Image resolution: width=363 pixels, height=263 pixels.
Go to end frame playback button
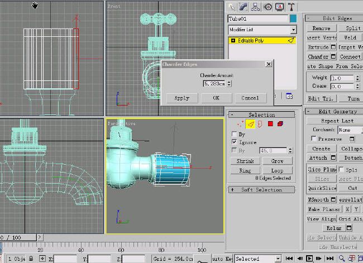329,259
